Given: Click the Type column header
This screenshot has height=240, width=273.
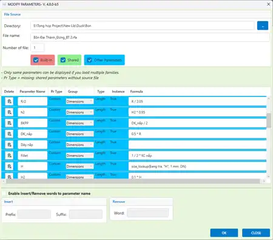Looking at the screenshot, I should tap(101, 92).
